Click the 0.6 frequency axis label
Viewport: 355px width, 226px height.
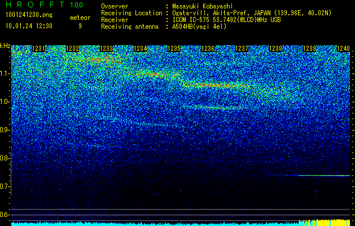5,215
